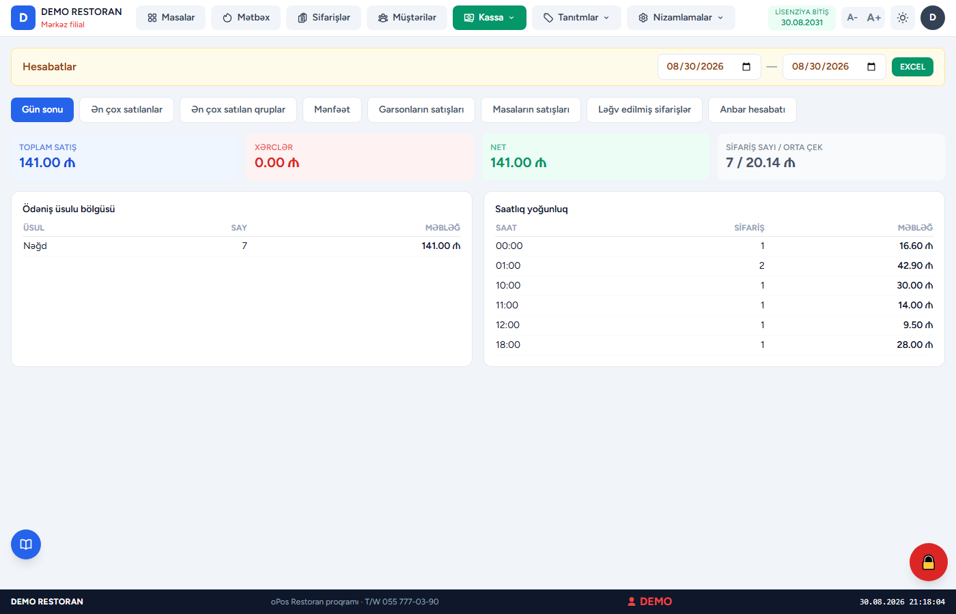The width and height of the screenshot is (956, 614).
Task: Show Masaların satışları report
Action: [x=531, y=110]
